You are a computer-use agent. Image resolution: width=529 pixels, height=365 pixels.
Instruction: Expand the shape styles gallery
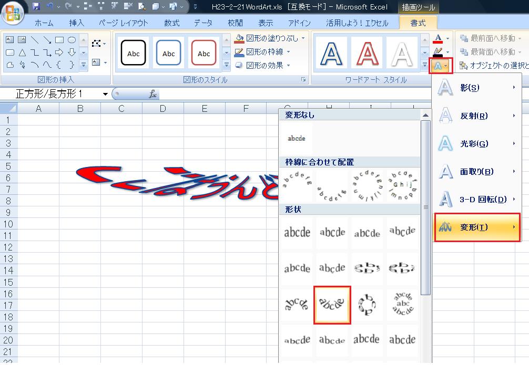[x=227, y=65]
